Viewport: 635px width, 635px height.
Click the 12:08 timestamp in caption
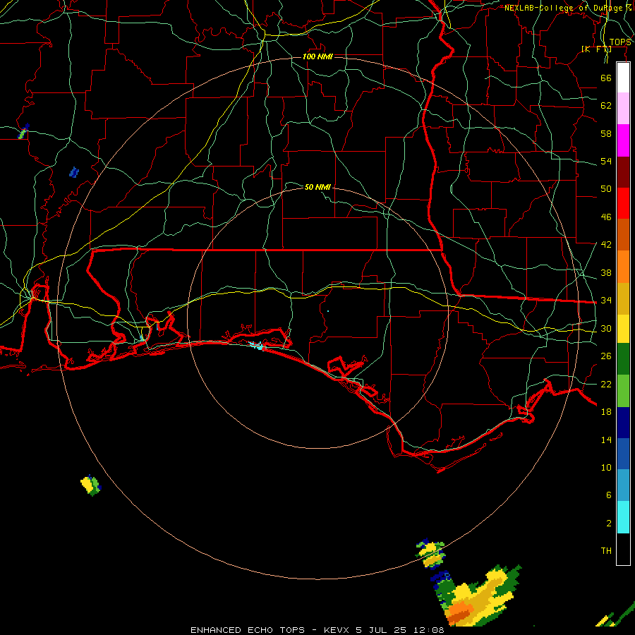click(428, 630)
